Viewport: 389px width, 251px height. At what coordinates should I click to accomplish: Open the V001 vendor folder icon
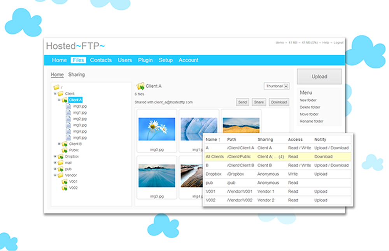point(64,182)
